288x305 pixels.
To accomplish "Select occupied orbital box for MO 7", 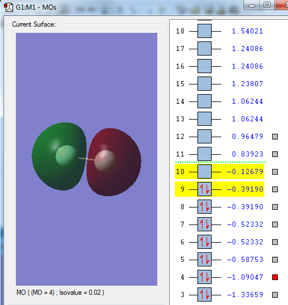I will pyautogui.click(x=204, y=224).
